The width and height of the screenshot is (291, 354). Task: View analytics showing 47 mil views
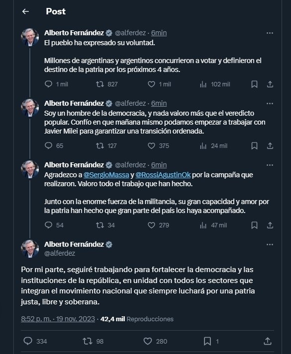point(213,225)
